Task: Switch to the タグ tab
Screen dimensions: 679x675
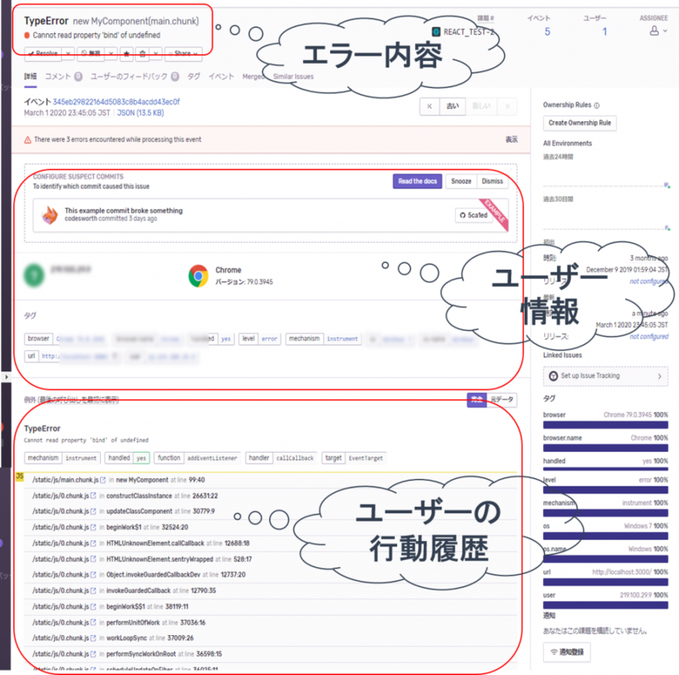Action: [x=194, y=76]
